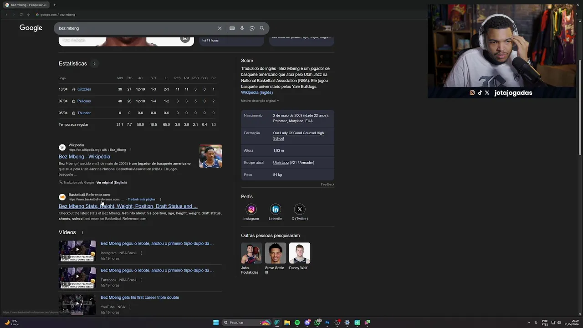Play the NBA Brasil Instagram video thumbnail
Image resolution: width=583 pixels, height=328 pixels.
pos(77,251)
